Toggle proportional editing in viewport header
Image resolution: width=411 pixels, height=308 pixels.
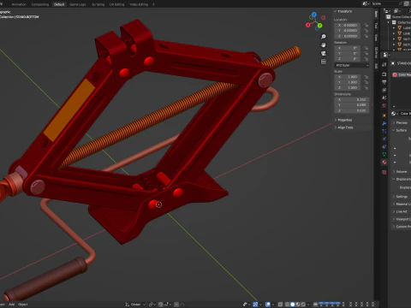pos(176,305)
